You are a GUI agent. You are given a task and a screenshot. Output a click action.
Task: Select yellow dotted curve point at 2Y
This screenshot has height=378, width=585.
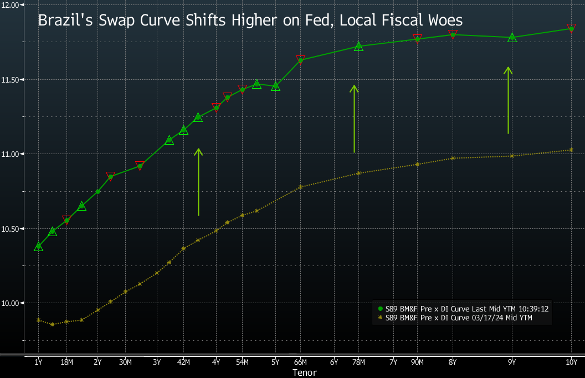pyautogui.click(x=97, y=310)
